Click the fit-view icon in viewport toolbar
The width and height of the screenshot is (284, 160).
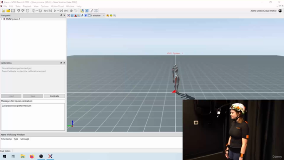(69, 16)
